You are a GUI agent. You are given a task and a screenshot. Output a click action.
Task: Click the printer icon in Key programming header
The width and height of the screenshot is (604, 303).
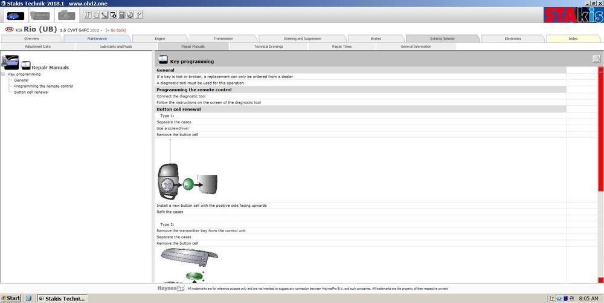[596, 59]
